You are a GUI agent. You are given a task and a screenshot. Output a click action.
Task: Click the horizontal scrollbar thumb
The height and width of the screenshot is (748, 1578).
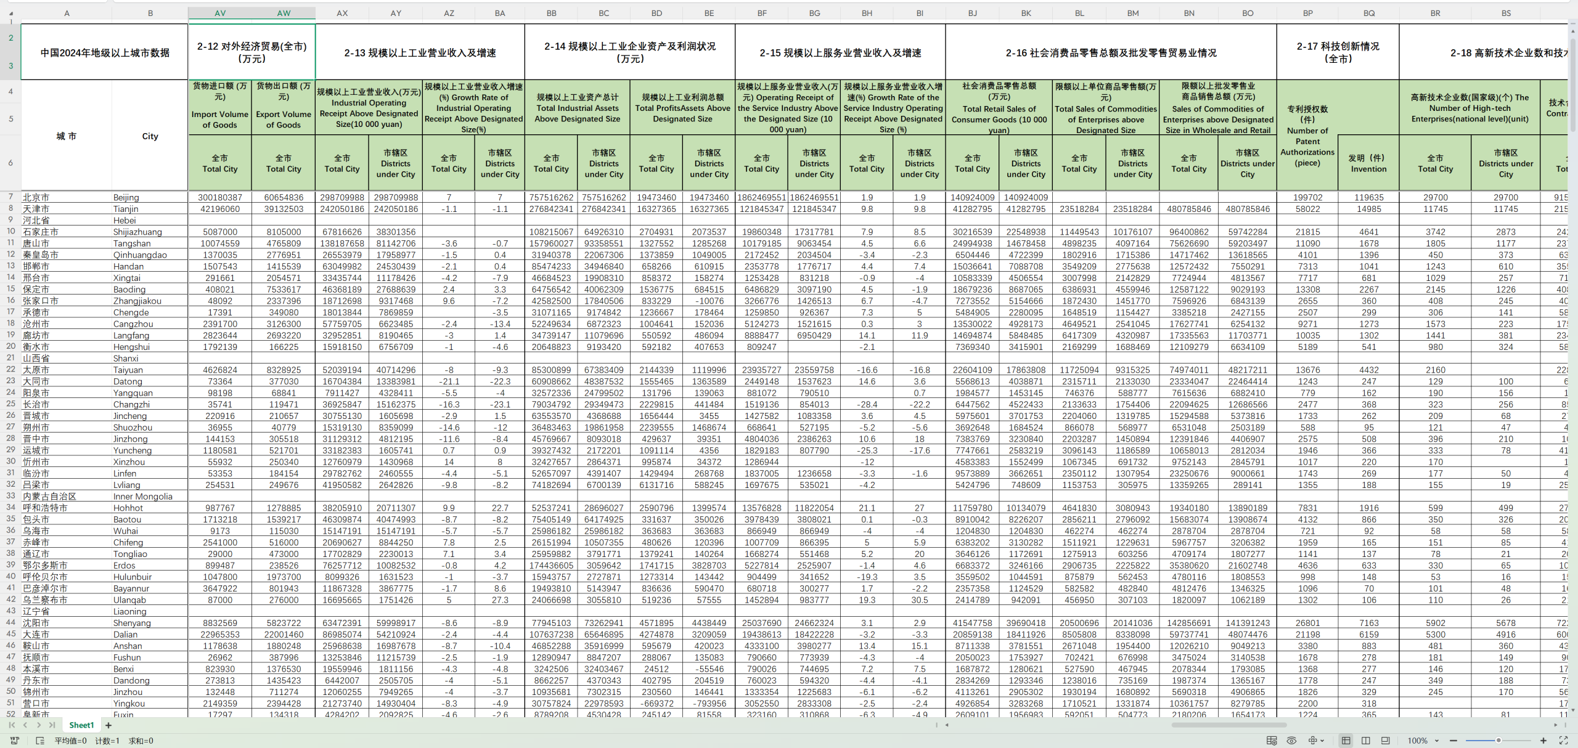pyautogui.click(x=1228, y=725)
